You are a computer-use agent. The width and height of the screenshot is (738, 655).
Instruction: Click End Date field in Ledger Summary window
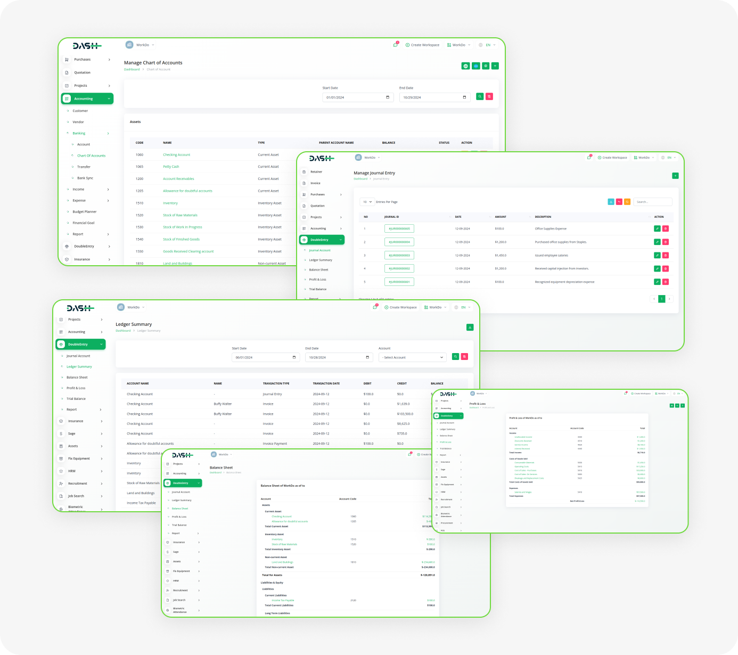(339, 357)
